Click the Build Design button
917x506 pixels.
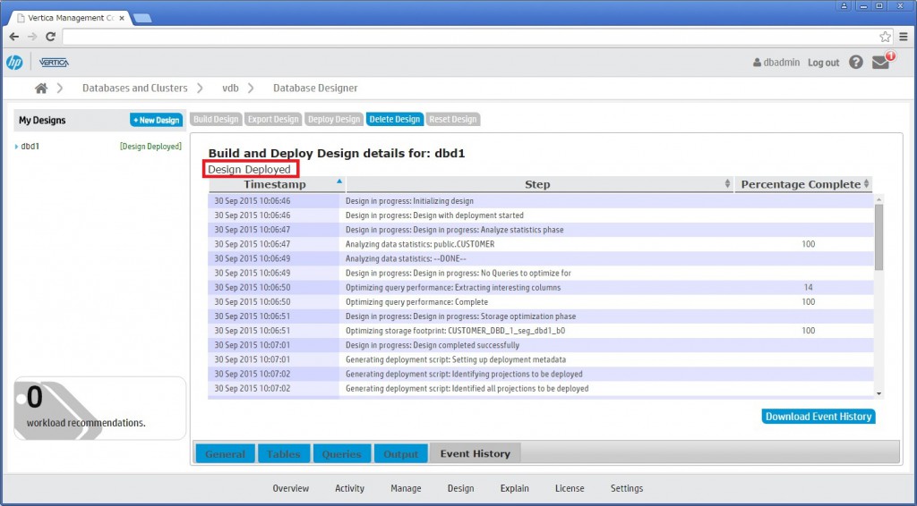(216, 119)
